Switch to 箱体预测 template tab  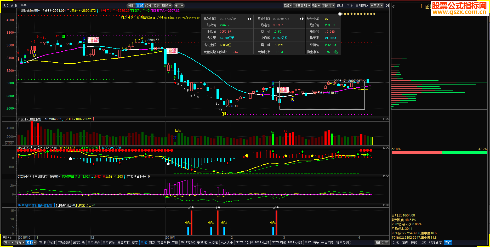coord(343,242)
